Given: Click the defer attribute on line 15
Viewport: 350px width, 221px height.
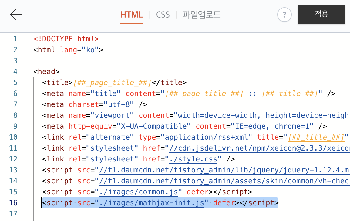Looking at the screenshot, I should [197, 192].
